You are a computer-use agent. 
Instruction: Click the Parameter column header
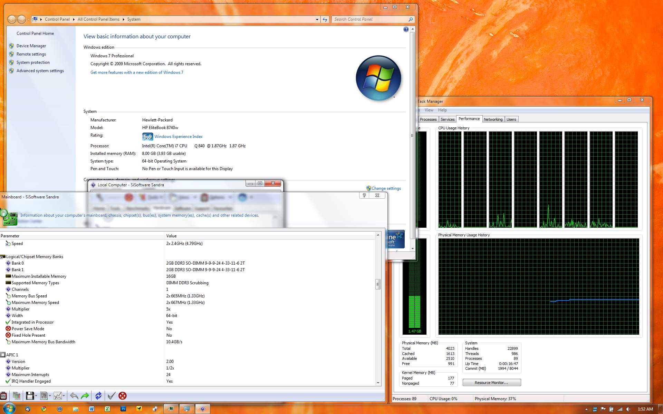pos(82,236)
